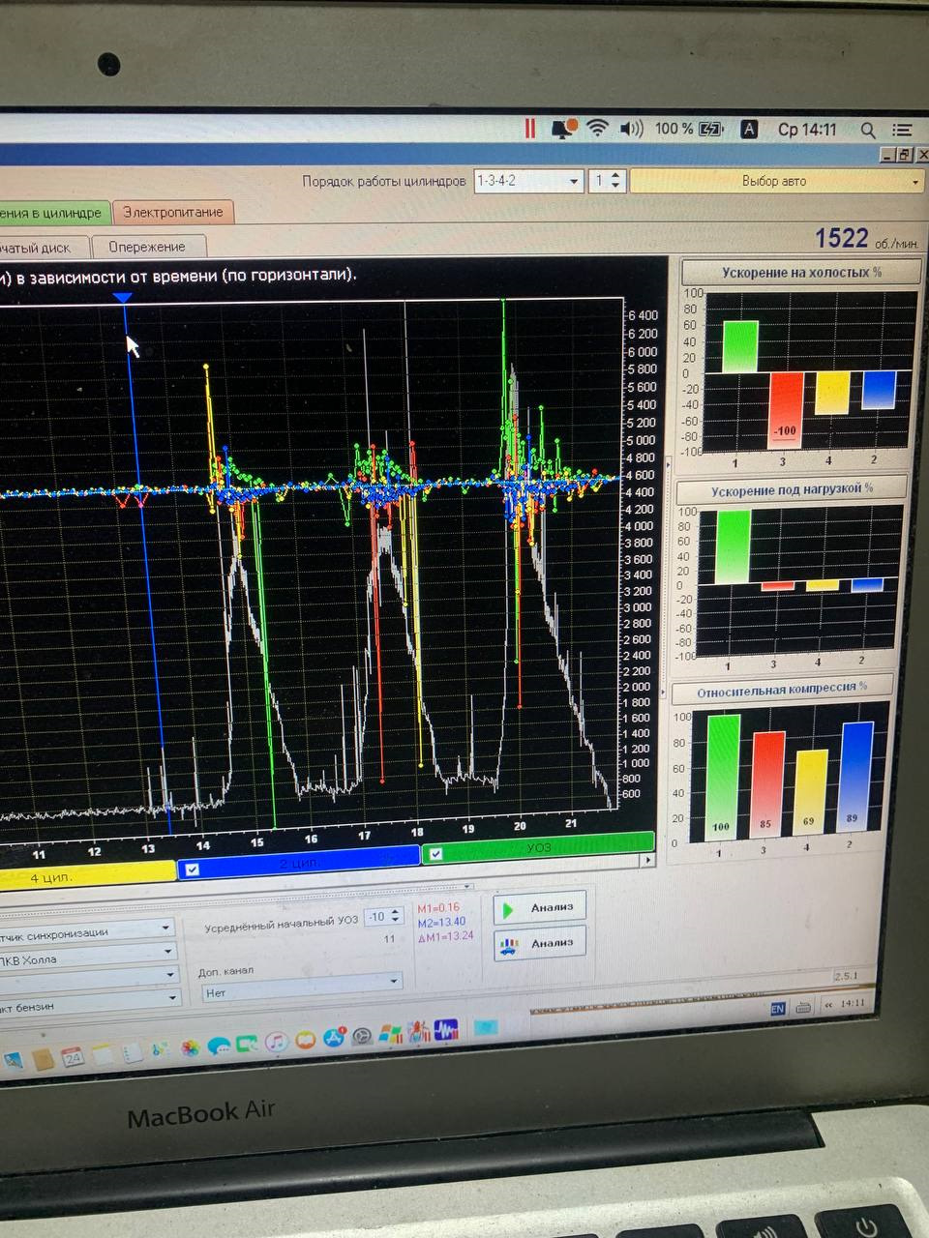Screen dimensions: 929x1238
Task: Switch to the Опережение tab
Action: pyautogui.click(x=147, y=247)
